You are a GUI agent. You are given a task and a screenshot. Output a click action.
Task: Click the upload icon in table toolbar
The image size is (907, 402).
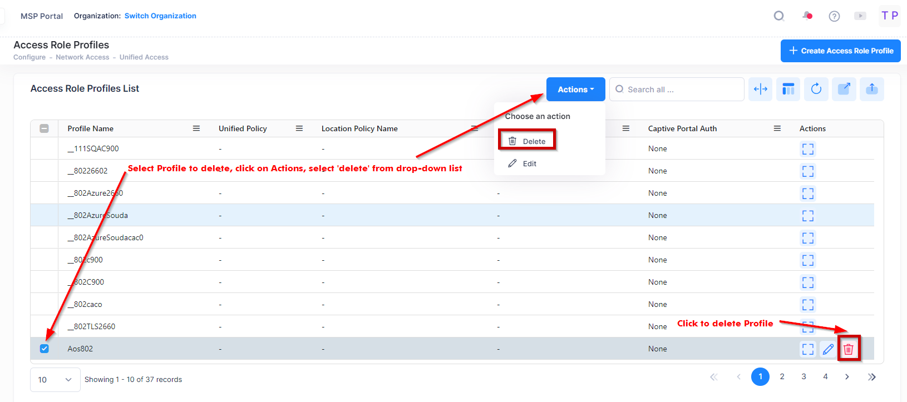click(871, 89)
